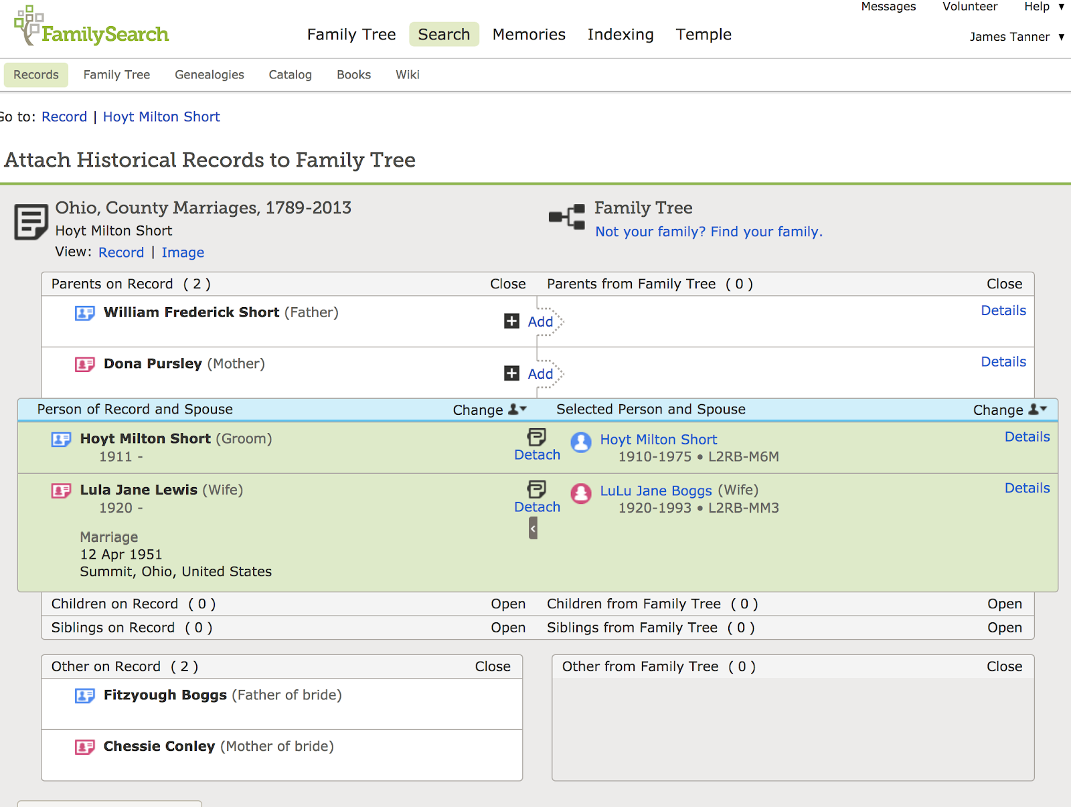This screenshot has height=807, width=1071.
Task: Click Chessie Conley's record icon
Action: click(84, 747)
